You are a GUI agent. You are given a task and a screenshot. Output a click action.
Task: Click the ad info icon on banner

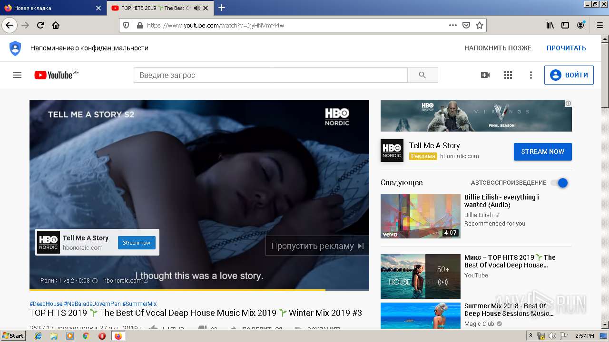[568, 103]
